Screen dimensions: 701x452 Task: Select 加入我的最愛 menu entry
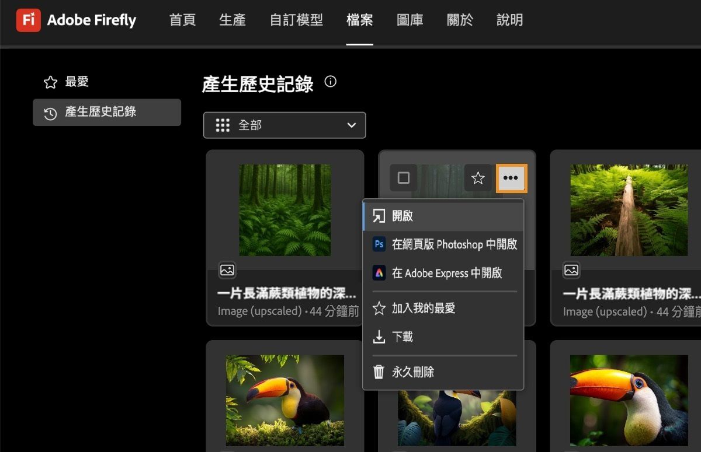(443, 309)
